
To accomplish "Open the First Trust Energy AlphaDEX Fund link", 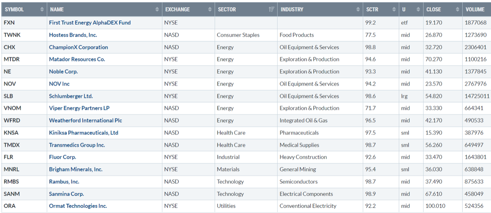I will pos(90,23).
